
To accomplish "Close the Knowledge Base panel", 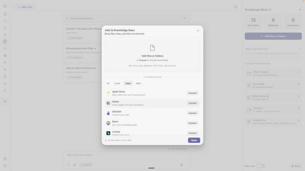I will (x=300, y=10).
